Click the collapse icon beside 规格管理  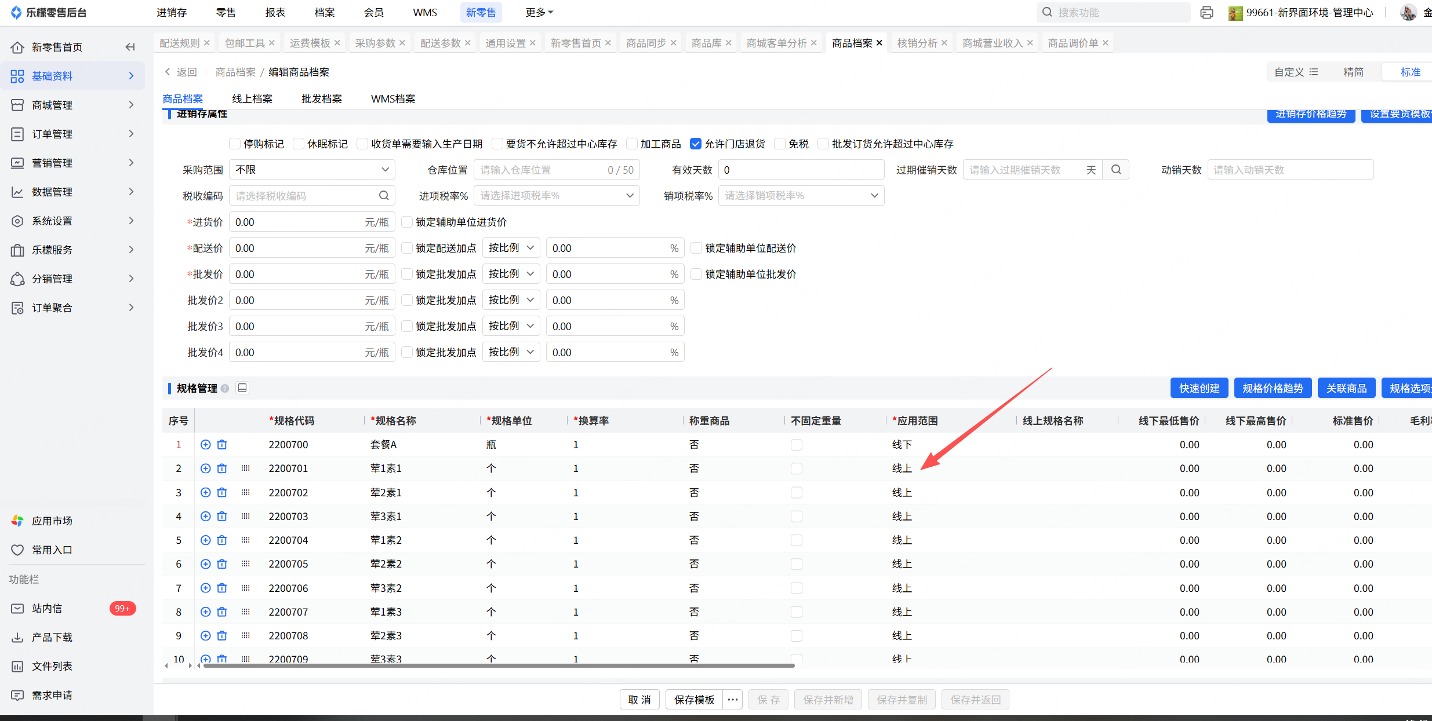pos(242,388)
